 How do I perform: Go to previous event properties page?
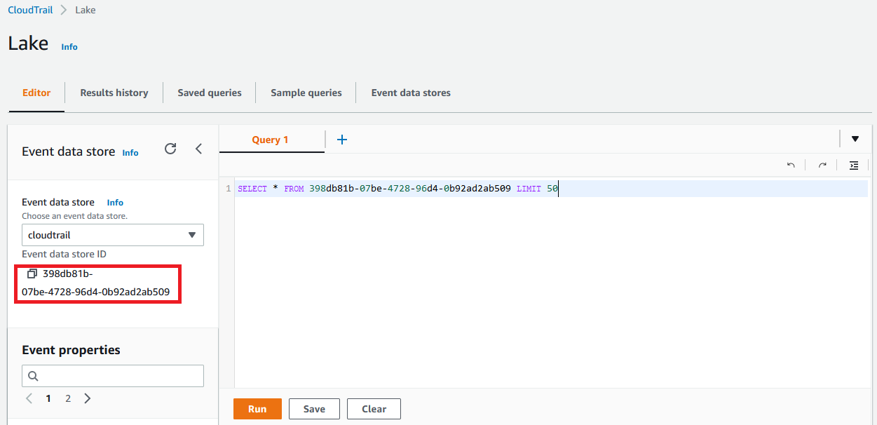(29, 398)
